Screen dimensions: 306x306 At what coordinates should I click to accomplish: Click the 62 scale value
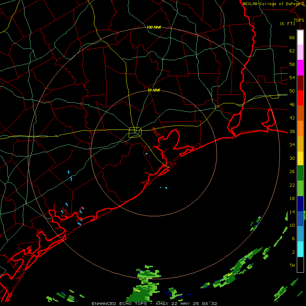[x=292, y=51]
